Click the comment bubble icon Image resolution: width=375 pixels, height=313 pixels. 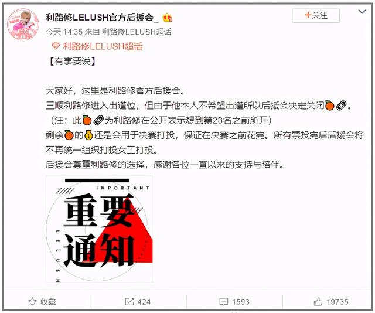pos(224,302)
